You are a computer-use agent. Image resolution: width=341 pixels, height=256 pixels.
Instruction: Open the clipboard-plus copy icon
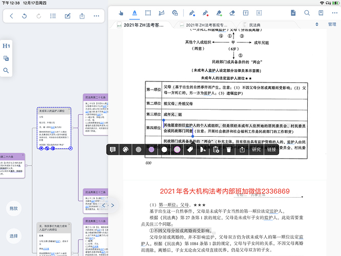(x=216, y=150)
